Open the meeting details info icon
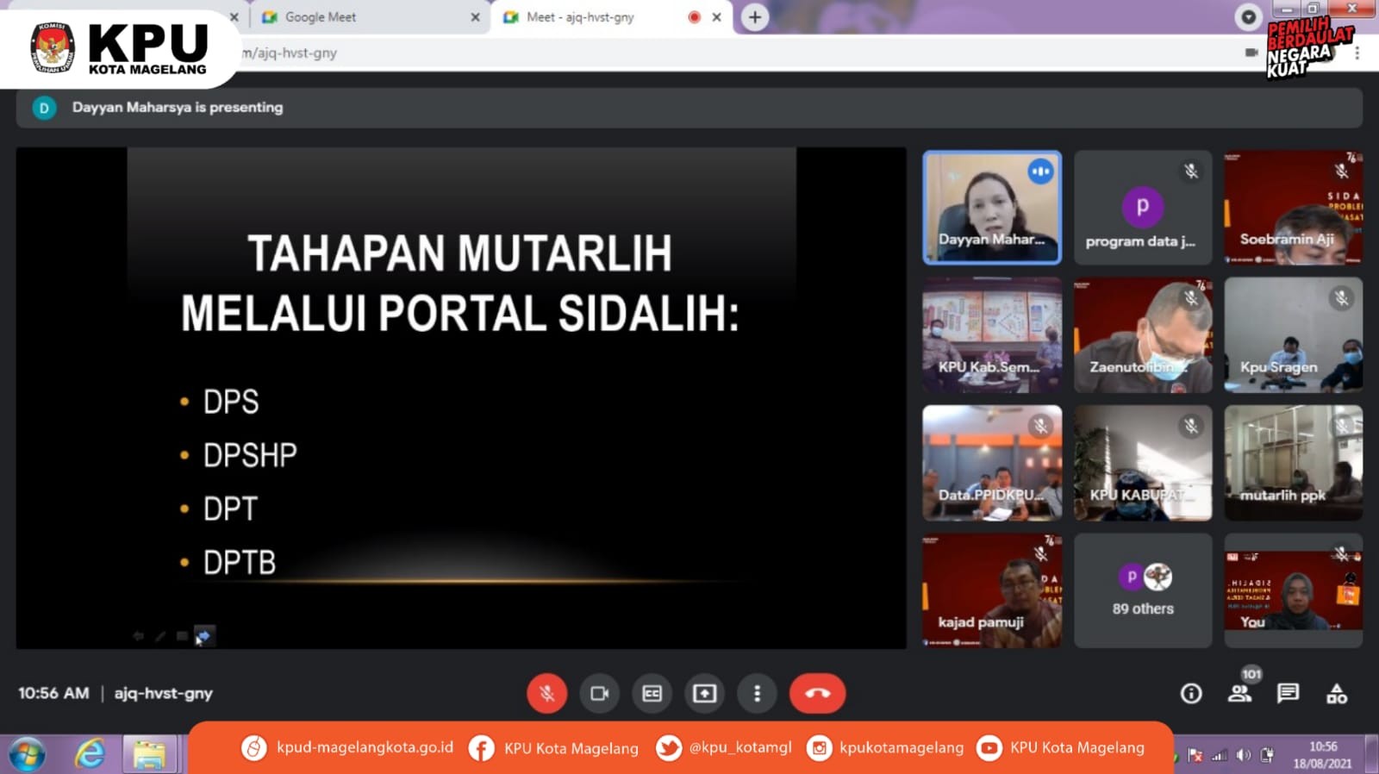The height and width of the screenshot is (774, 1379). 1191,694
